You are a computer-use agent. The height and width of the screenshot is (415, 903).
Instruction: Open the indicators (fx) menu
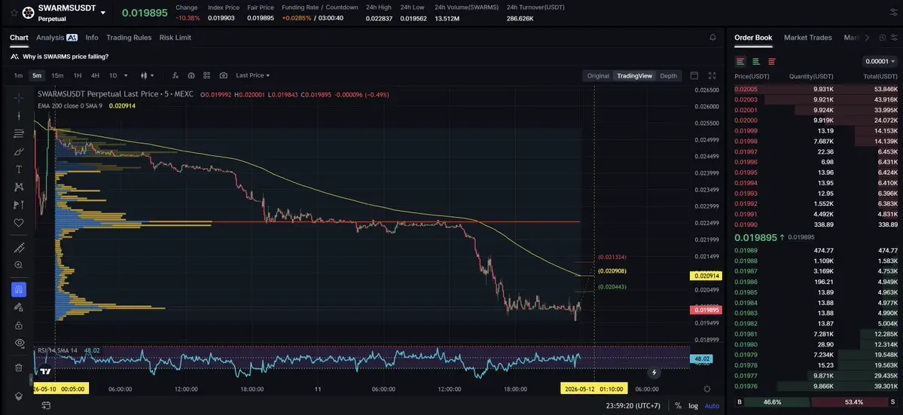coord(175,75)
